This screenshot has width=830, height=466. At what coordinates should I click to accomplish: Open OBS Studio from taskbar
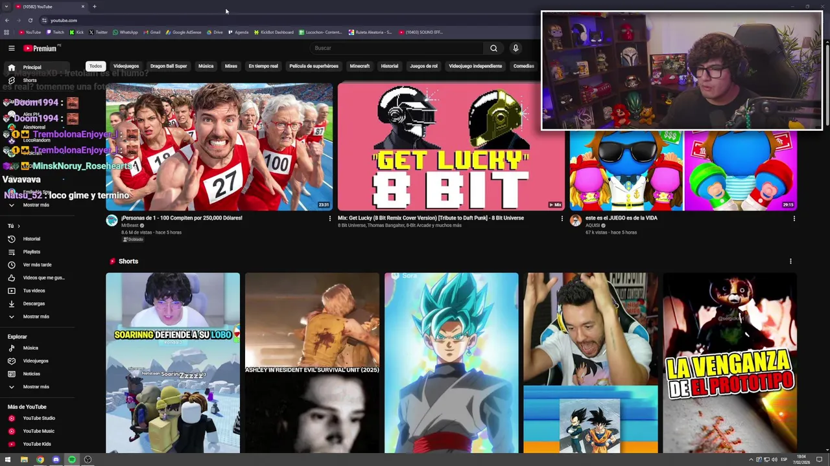pyautogui.click(x=88, y=460)
